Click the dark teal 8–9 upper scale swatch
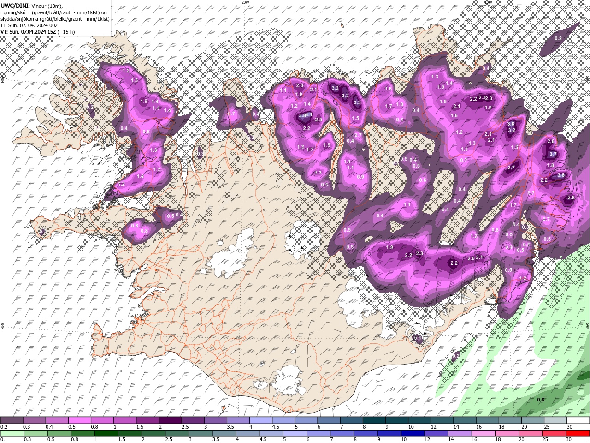The height and width of the screenshot is (443, 590). tap(374, 420)
